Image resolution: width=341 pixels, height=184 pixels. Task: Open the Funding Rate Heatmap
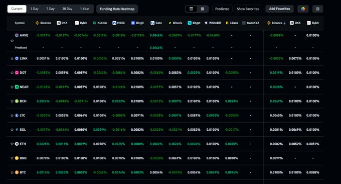(x=117, y=9)
